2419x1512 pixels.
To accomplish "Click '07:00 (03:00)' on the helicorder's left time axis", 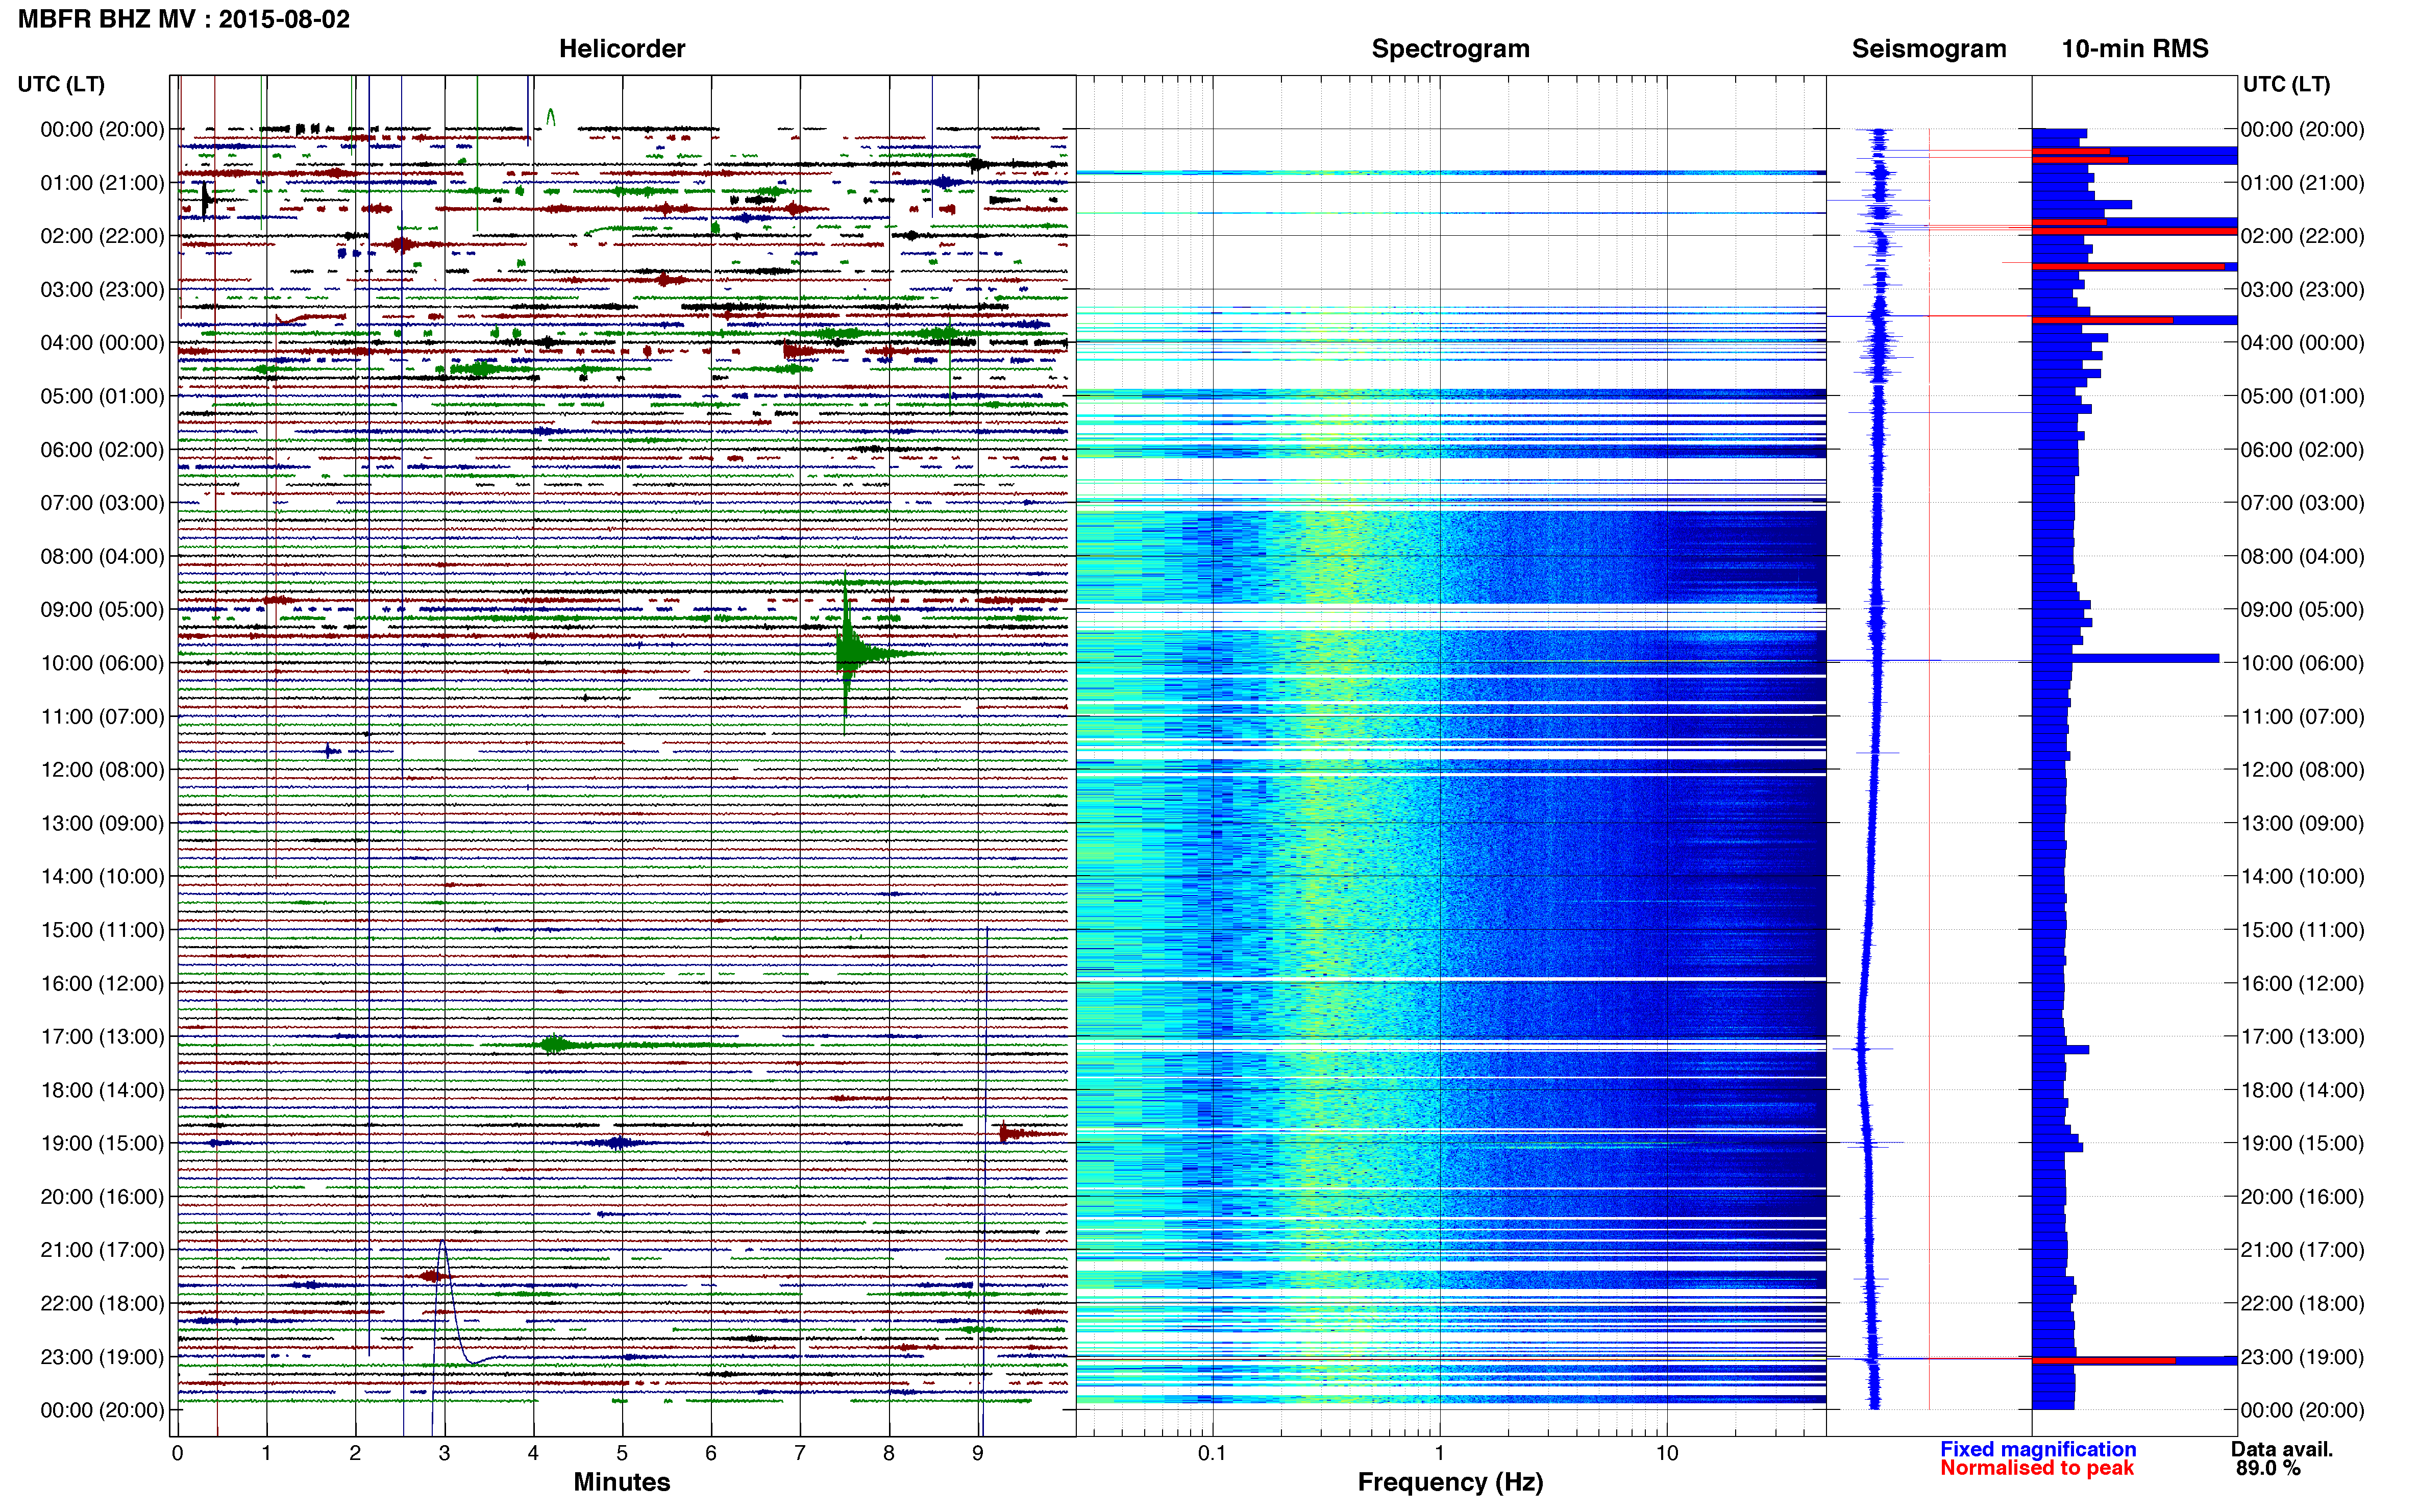I will [x=102, y=502].
